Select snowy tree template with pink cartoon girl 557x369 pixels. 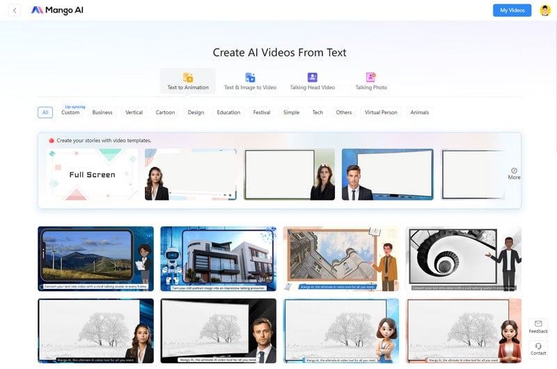click(x=464, y=331)
